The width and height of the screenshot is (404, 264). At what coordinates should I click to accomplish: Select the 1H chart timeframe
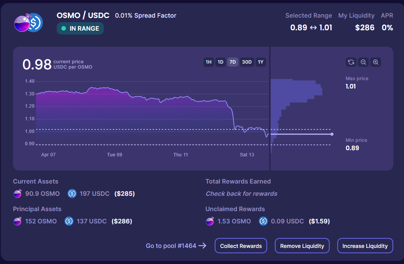click(209, 62)
